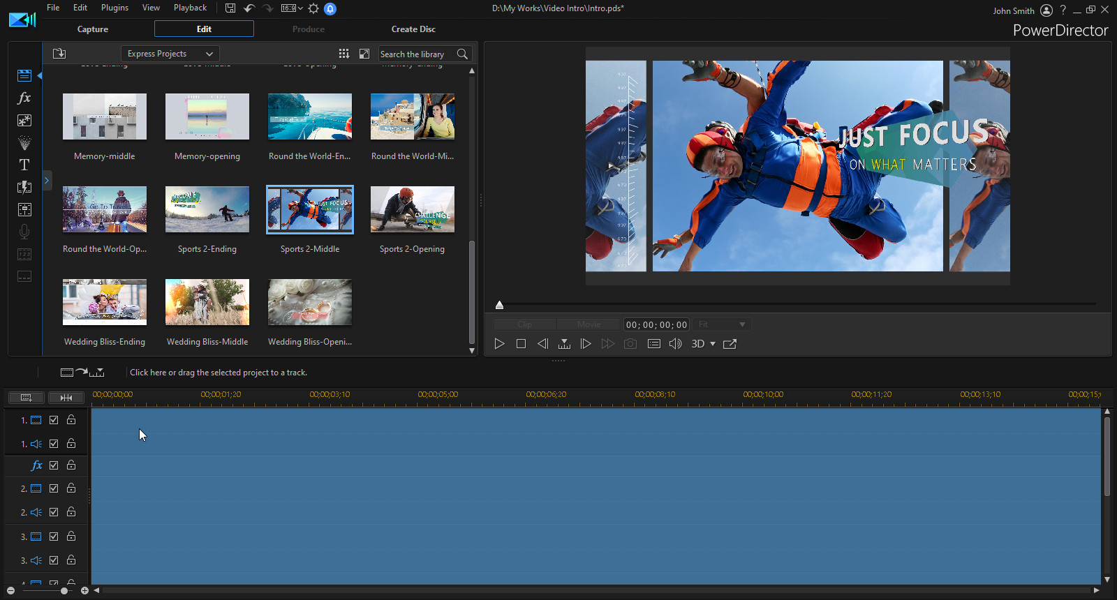Click the library menu grid icon
Viewport: 1117px width, 600px height.
(343, 54)
